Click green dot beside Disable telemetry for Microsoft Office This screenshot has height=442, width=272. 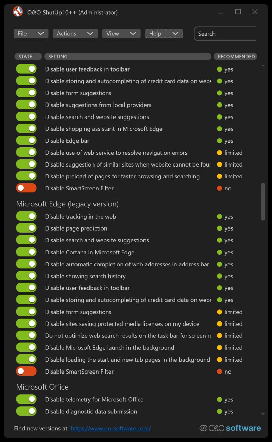tap(219, 399)
